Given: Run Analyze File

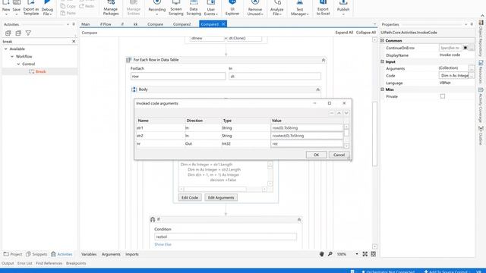Looking at the screenshot, I should tap(276, 8).
